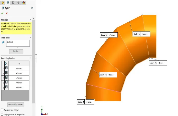This screenshot has height=116, width=178.
Task: Cancel the Split1 feature with red X
Action: pos(7,13)
